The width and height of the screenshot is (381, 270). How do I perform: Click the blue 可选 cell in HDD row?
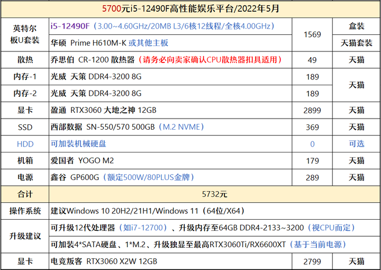coord(356,144)
